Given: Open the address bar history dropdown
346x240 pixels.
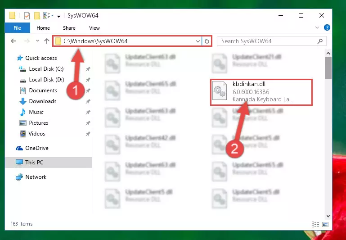Looking at the screenshot, I should pos(198,41).
